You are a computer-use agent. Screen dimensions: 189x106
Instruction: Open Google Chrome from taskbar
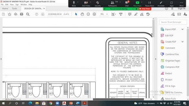(x=50, y=103)
